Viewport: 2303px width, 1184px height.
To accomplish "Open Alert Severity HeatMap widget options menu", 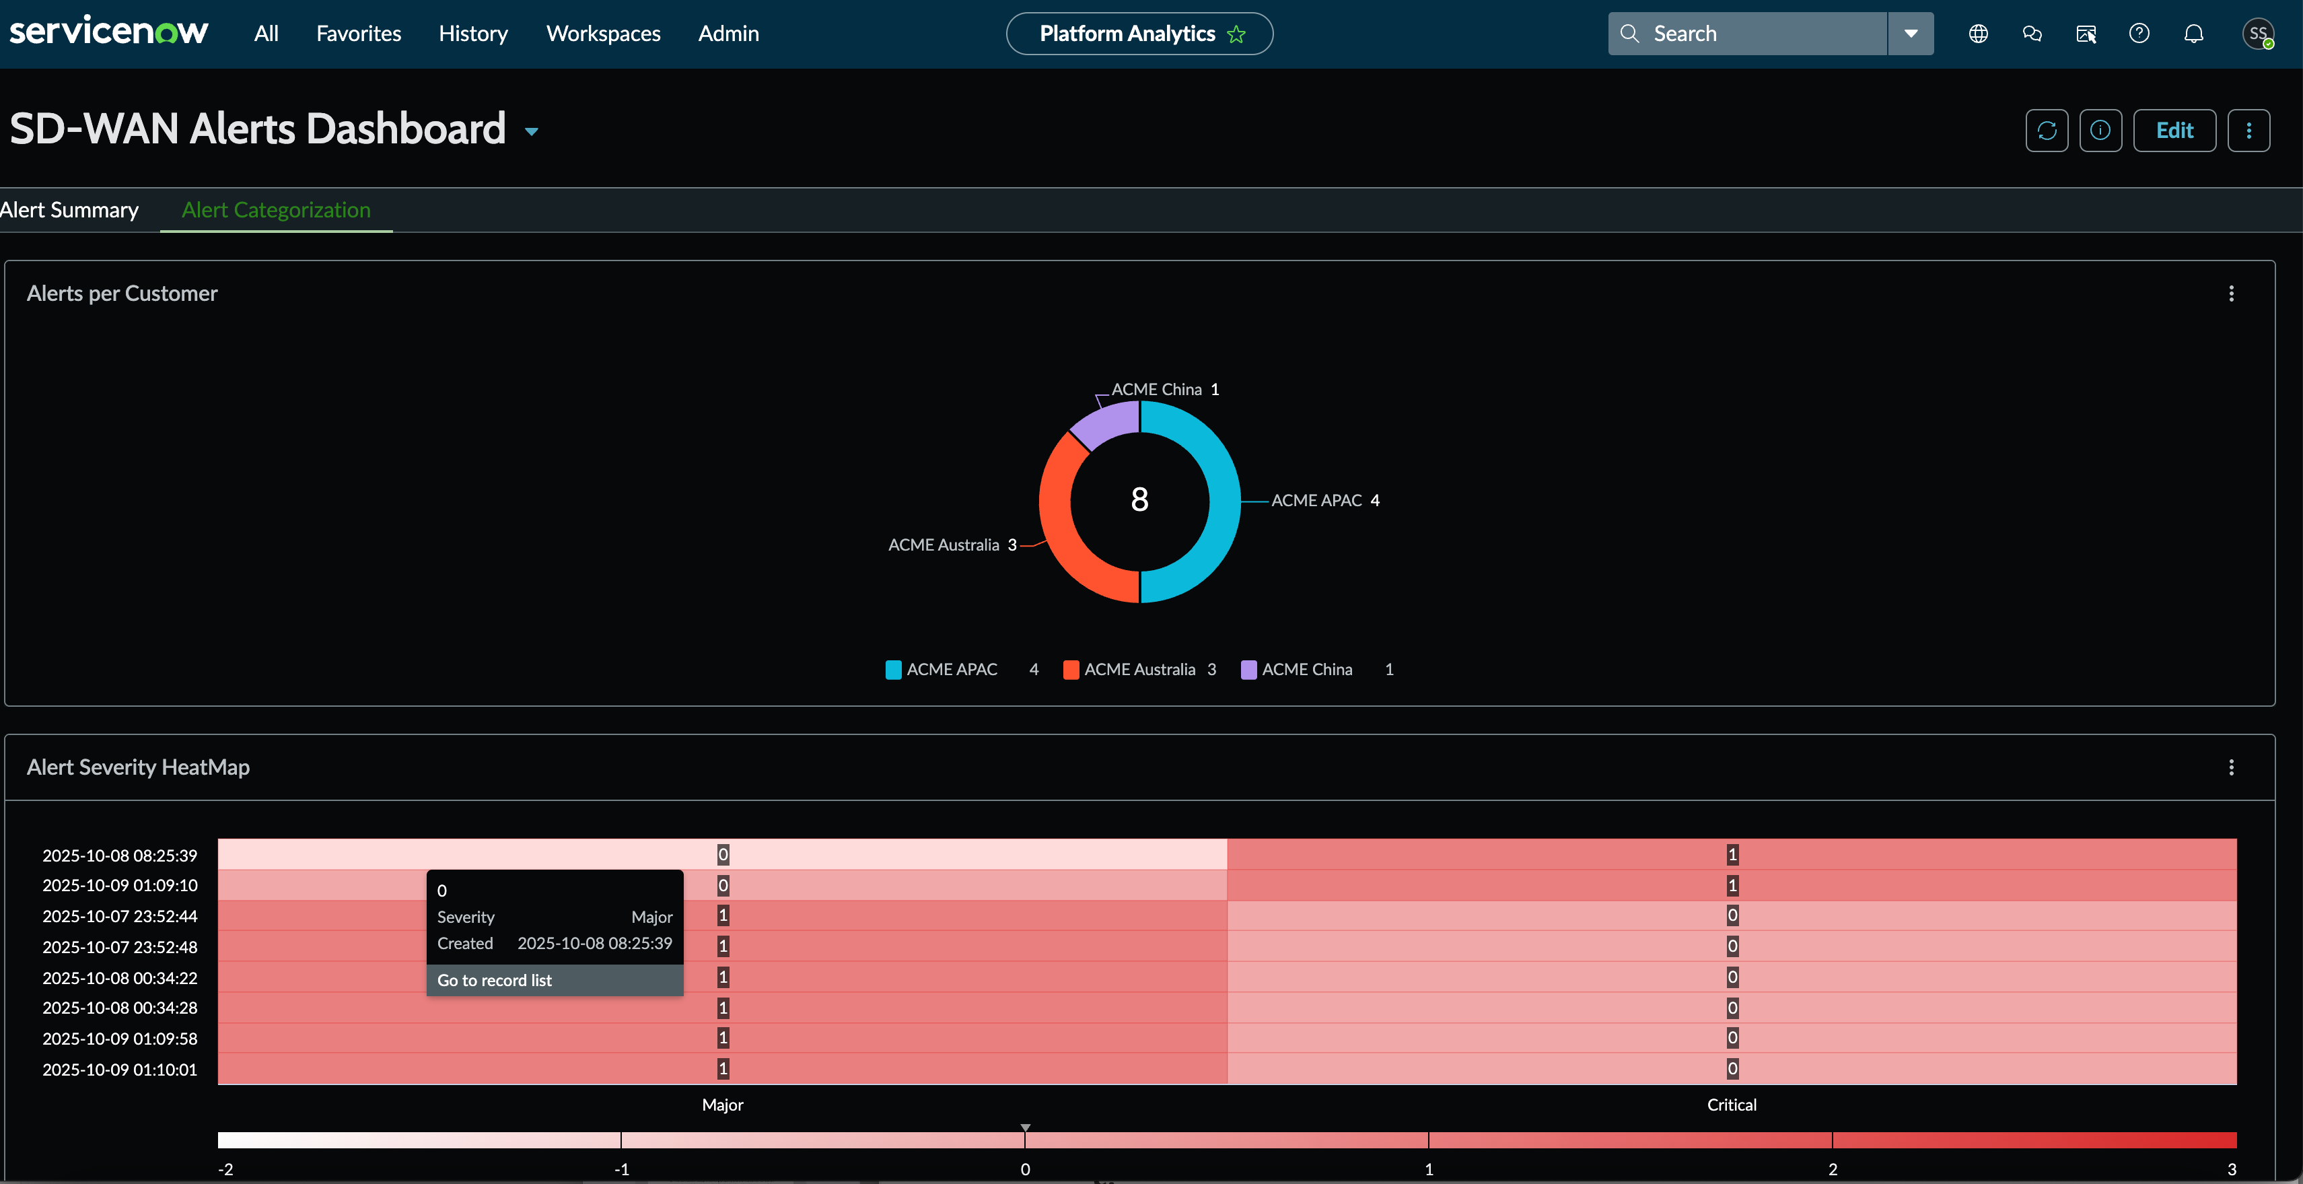I will [x=2230, y=767].
